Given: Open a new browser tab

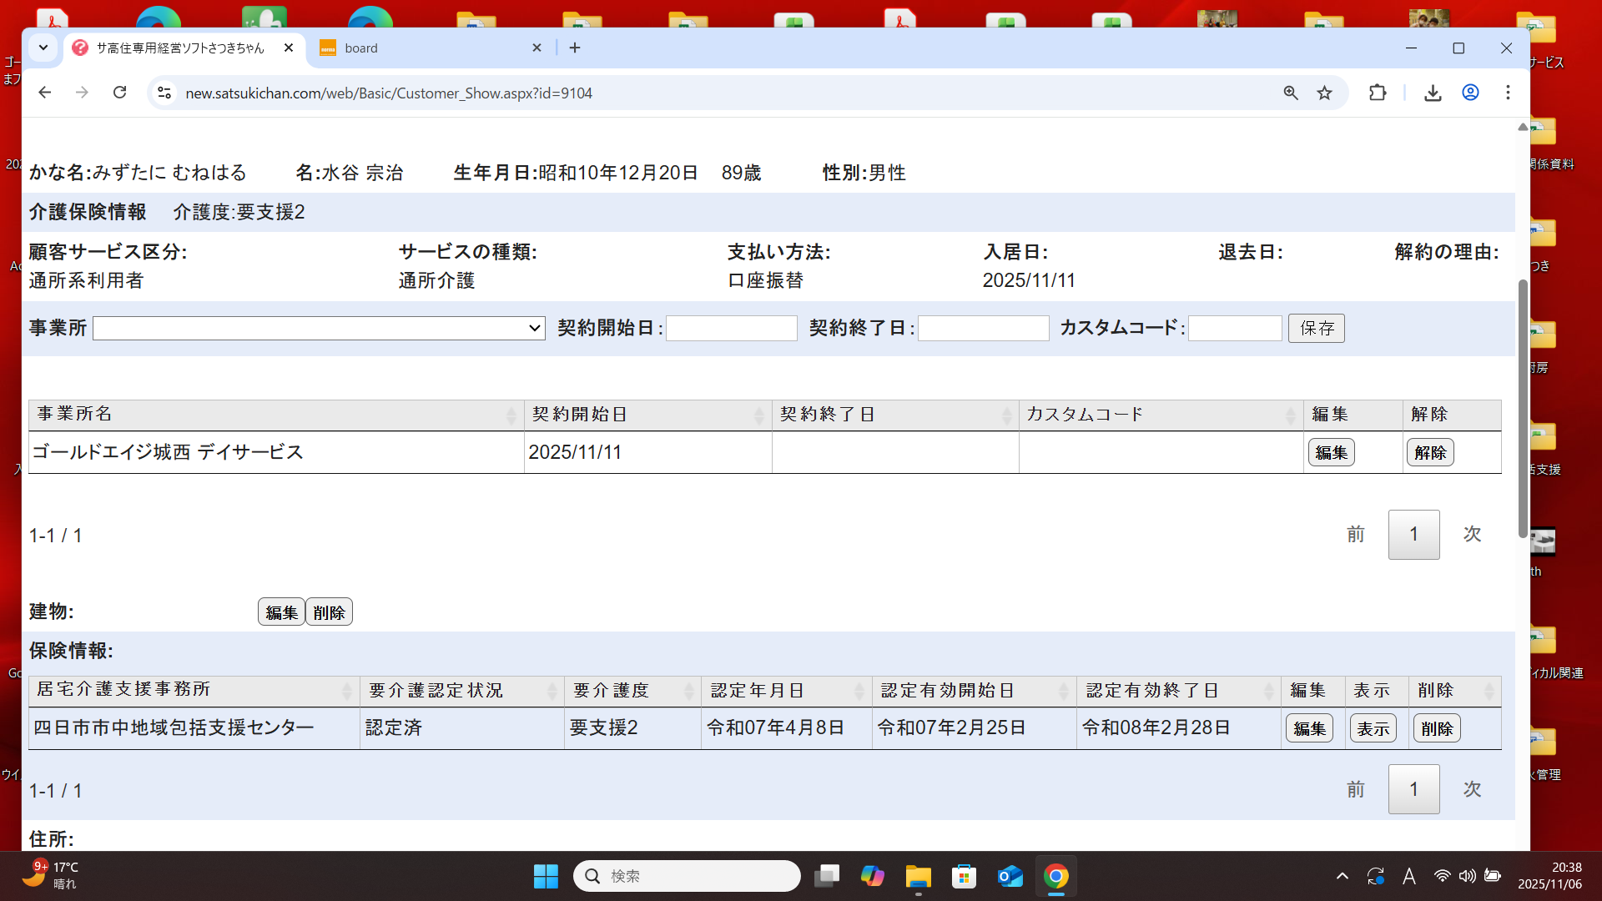Looking at the screenshot, I should point(575,48).
